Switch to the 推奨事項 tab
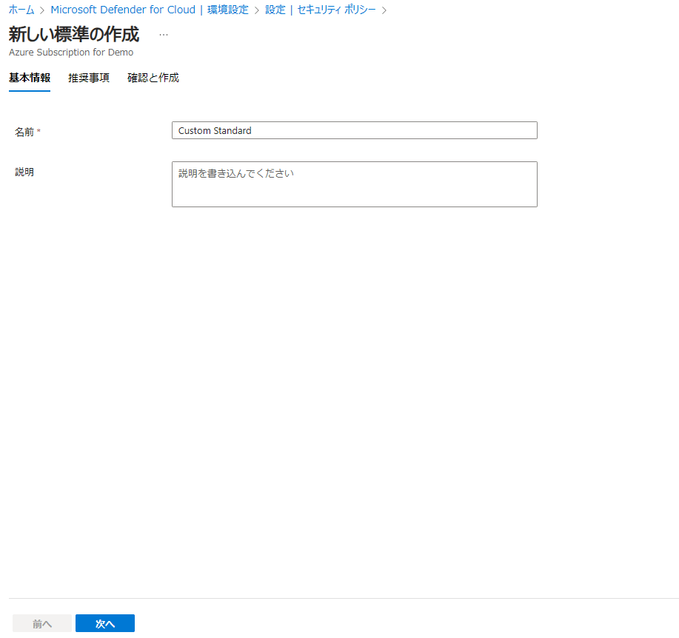The height and width of the screenshot is (638, 679). 89,78
